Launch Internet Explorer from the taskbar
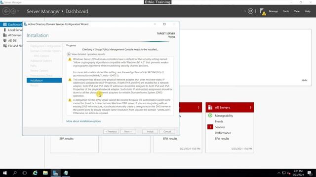The height and width of the screenshot is (177, 316). pyautogui.click(x=35, y=173)
